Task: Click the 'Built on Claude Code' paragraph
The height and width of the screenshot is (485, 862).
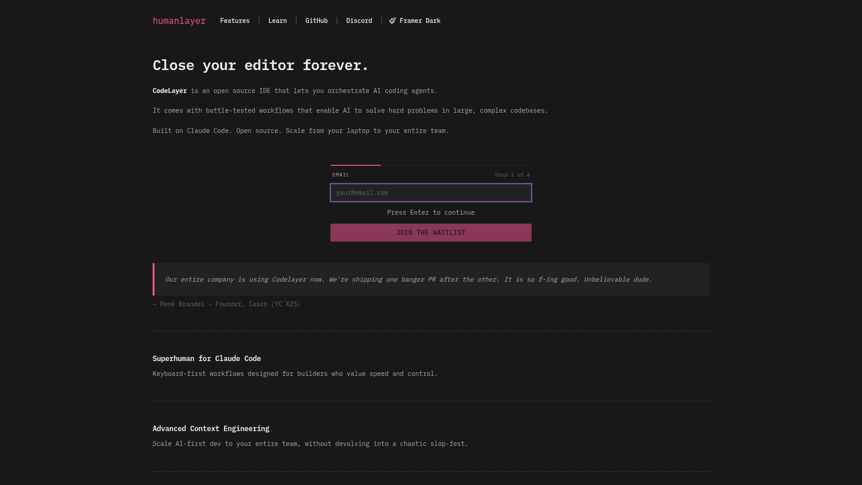Action: (301, 131)
